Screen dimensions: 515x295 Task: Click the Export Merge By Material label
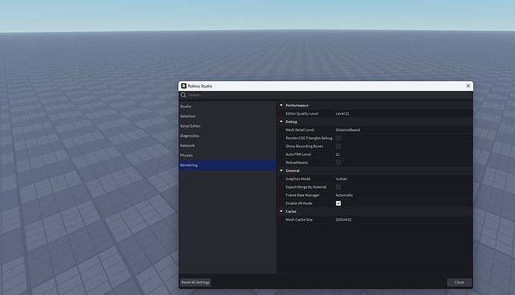click(306, 187)
